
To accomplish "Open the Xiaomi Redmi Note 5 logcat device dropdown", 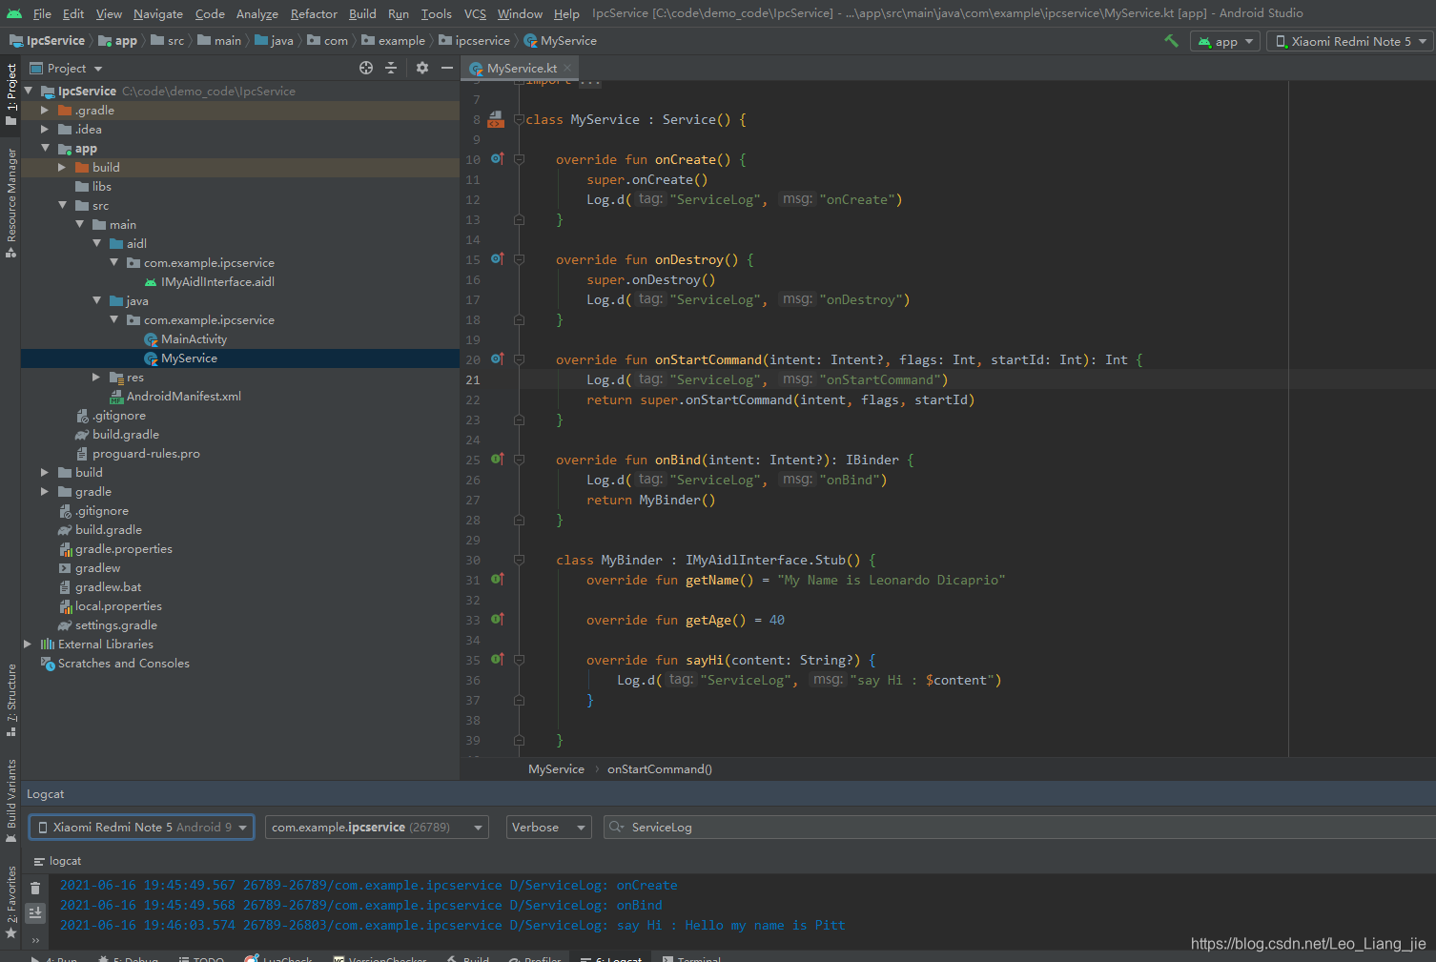I will pos(142,828).
